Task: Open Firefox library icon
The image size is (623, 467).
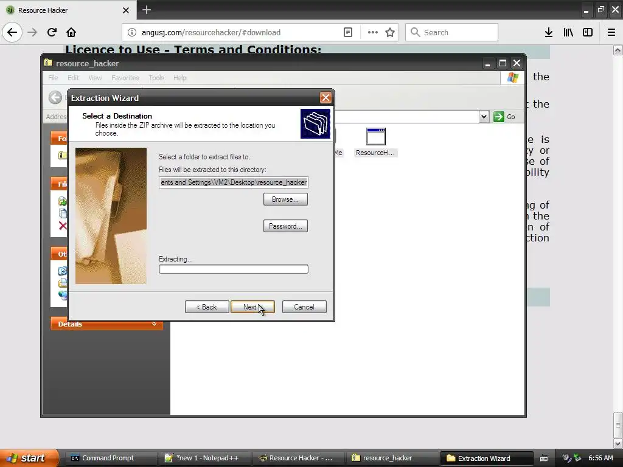Action: pos(568,33)
